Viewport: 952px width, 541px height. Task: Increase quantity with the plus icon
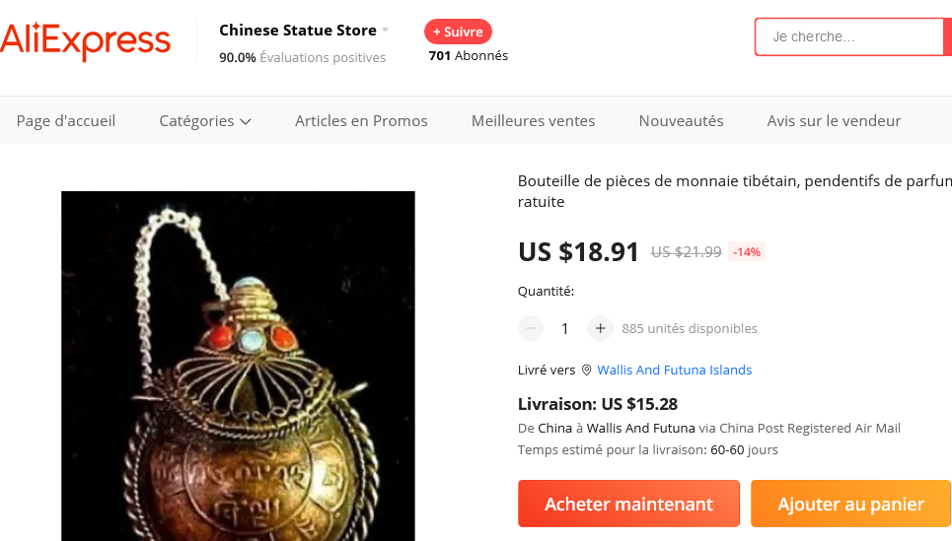click(x=600, y=328)
